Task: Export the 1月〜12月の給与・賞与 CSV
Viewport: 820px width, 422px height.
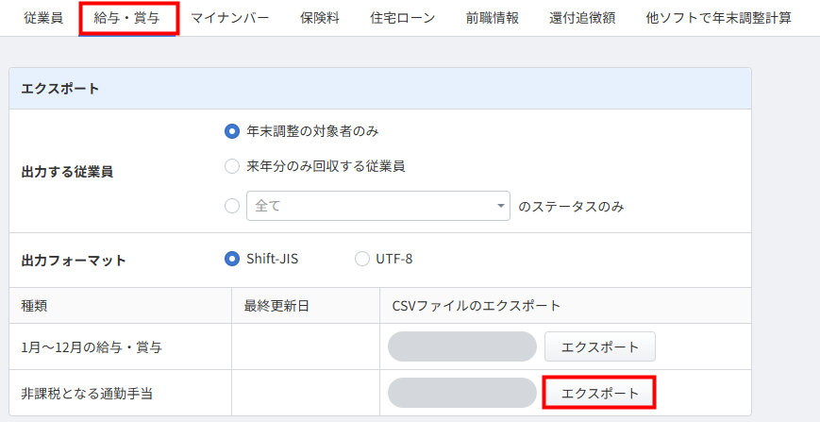Action: point(599,346)
